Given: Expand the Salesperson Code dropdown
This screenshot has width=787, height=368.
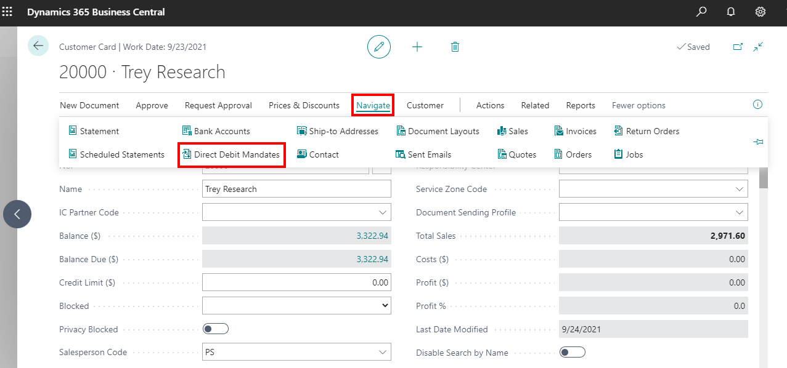Looking at the screenshot, I should click(382, 352).
